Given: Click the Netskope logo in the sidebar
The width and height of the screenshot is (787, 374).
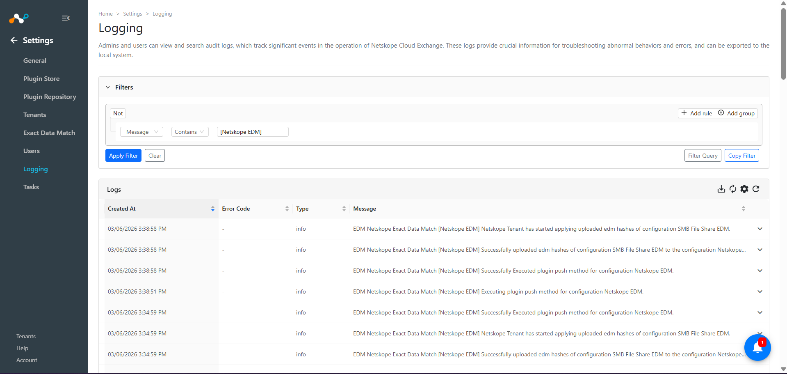Looking at the screenshot, I should (19, 18).
